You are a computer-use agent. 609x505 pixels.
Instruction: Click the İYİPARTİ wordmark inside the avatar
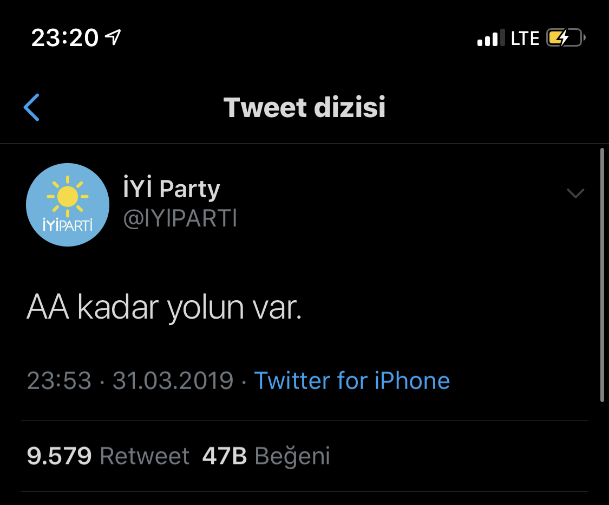(x=68, y=225)
